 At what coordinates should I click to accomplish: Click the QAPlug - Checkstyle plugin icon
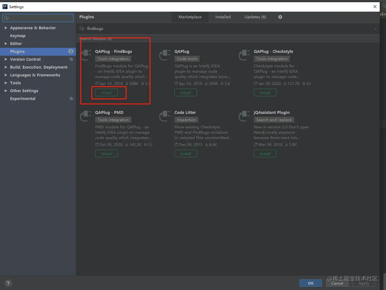(x=244, y=55)
